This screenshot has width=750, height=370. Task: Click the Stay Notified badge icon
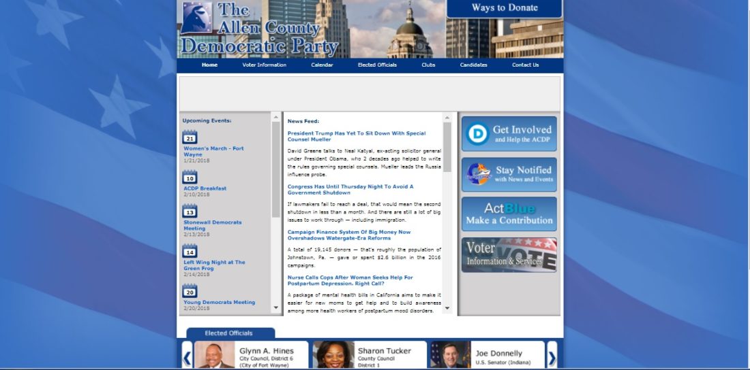479,174
